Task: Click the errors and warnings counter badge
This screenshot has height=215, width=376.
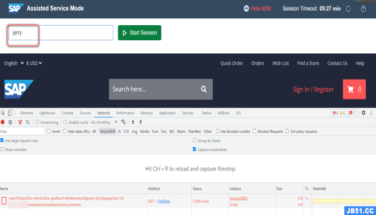Action: (x=338, y=113)
